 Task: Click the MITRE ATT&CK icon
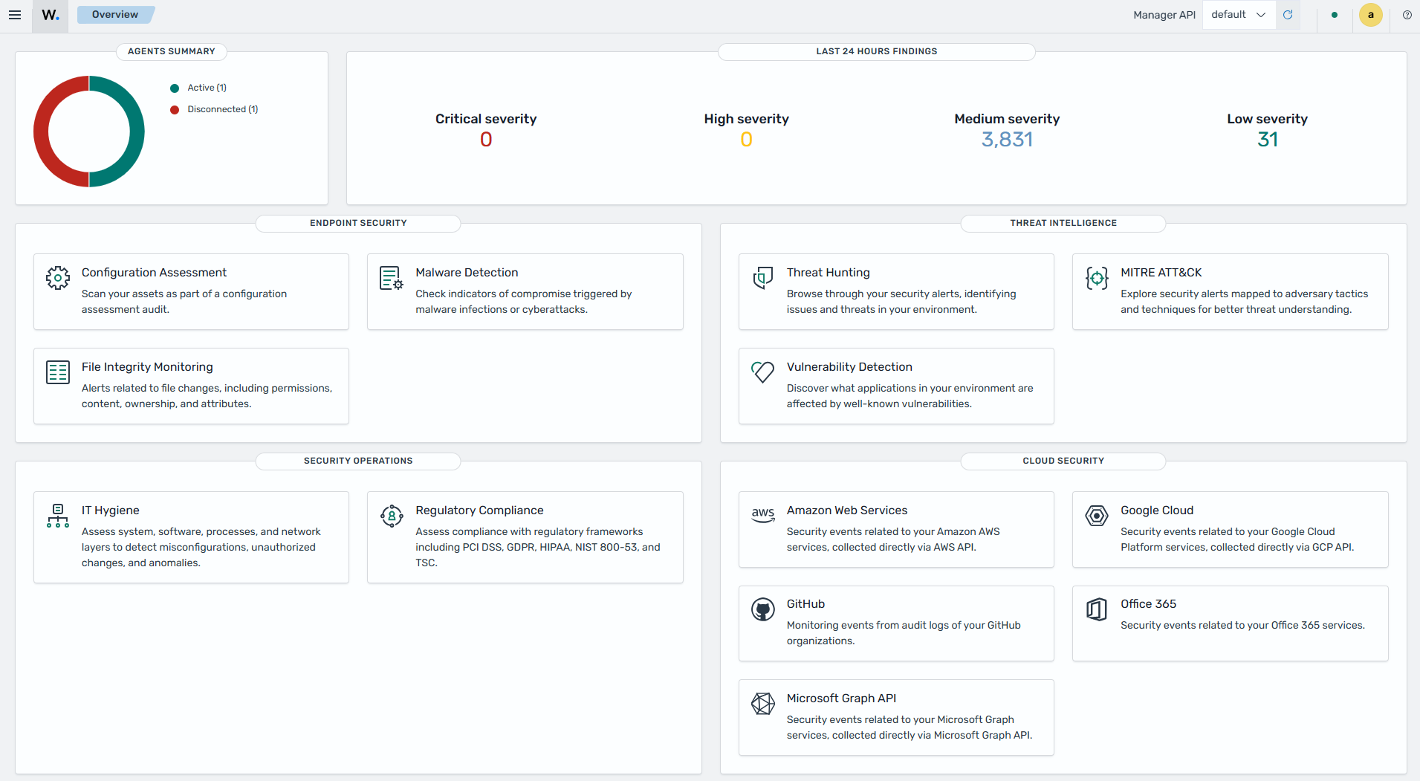point(1097,278)
